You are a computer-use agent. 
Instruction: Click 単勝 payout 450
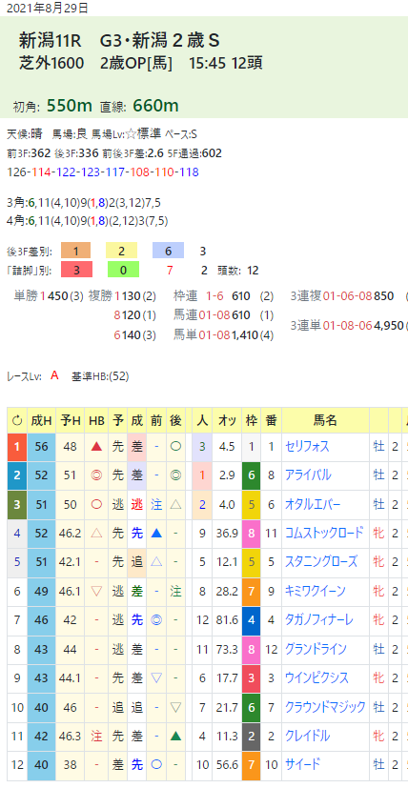tap(58, 296)
